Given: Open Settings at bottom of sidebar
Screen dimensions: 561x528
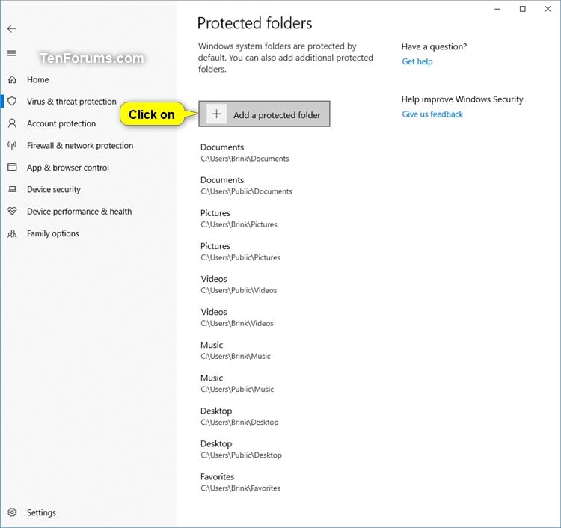Looking at the screenshot, I should (41, 512).
